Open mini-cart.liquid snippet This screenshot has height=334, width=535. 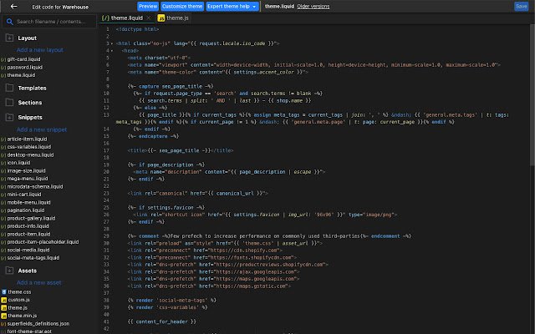pos(24,195)
